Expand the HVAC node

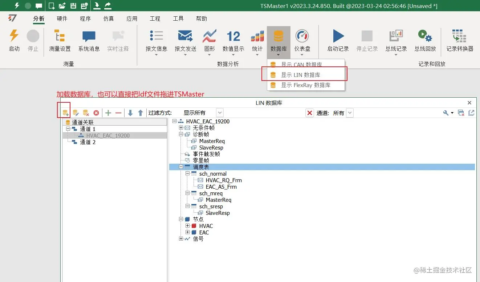click(x=188, y=226)
